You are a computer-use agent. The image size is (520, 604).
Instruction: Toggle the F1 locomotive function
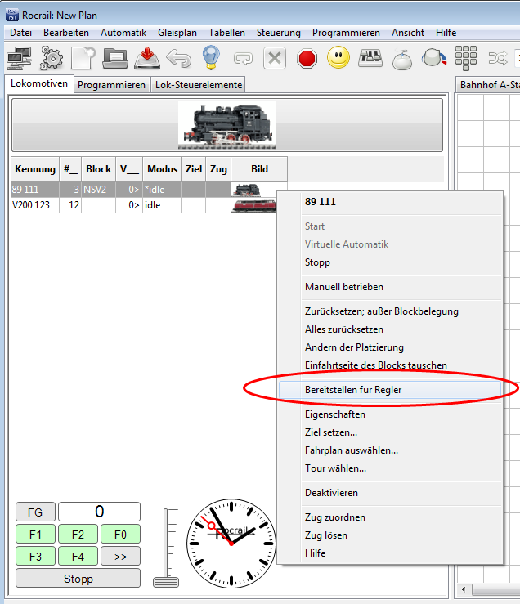point(36,535)
